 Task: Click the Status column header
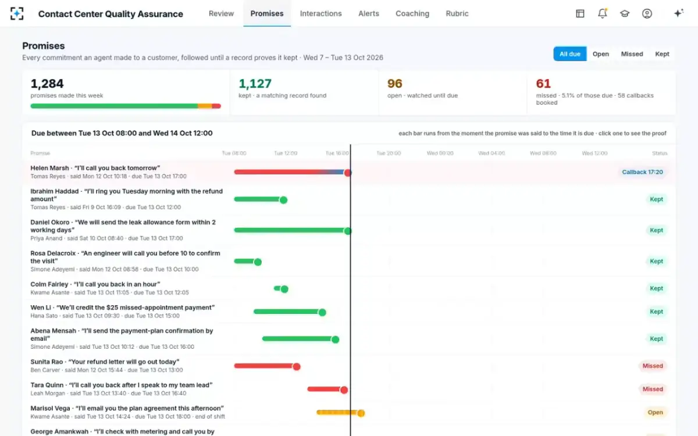(x=660, y=153)
